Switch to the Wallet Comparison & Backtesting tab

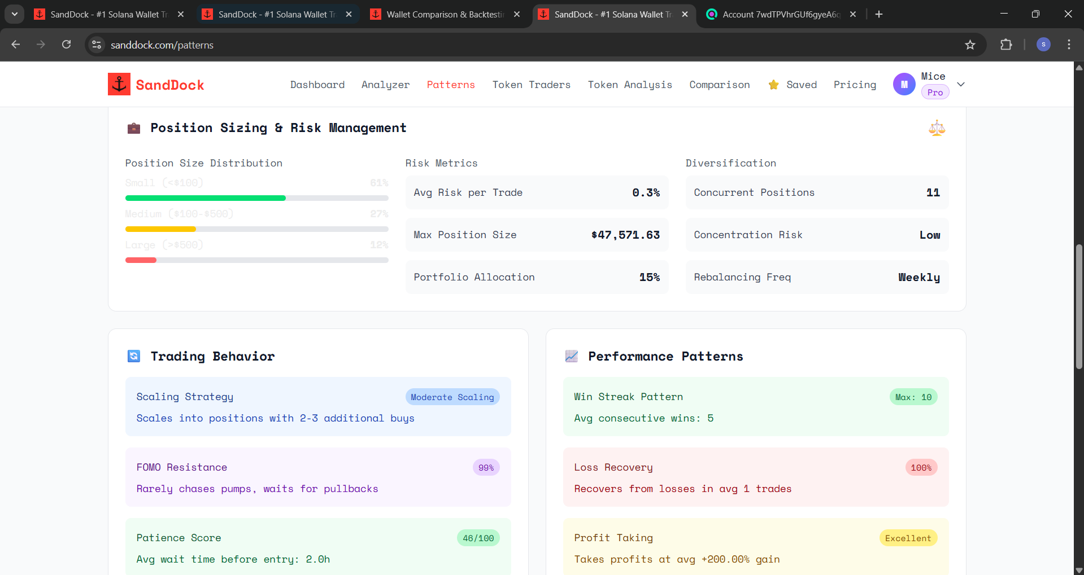tap(445, 14)
